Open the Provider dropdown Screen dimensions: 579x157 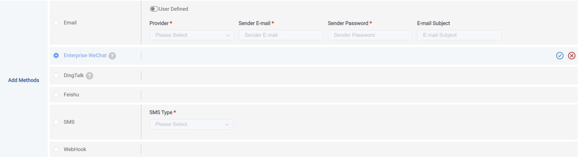(x=192, y=35)
